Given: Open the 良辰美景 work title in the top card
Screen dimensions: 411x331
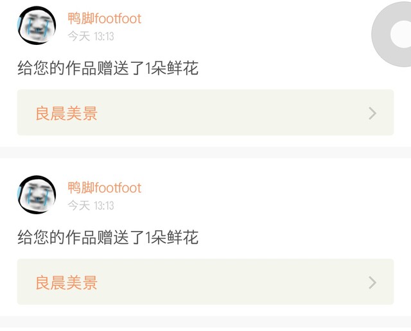Looking at the screenshot, I should [x=67, y=113].
